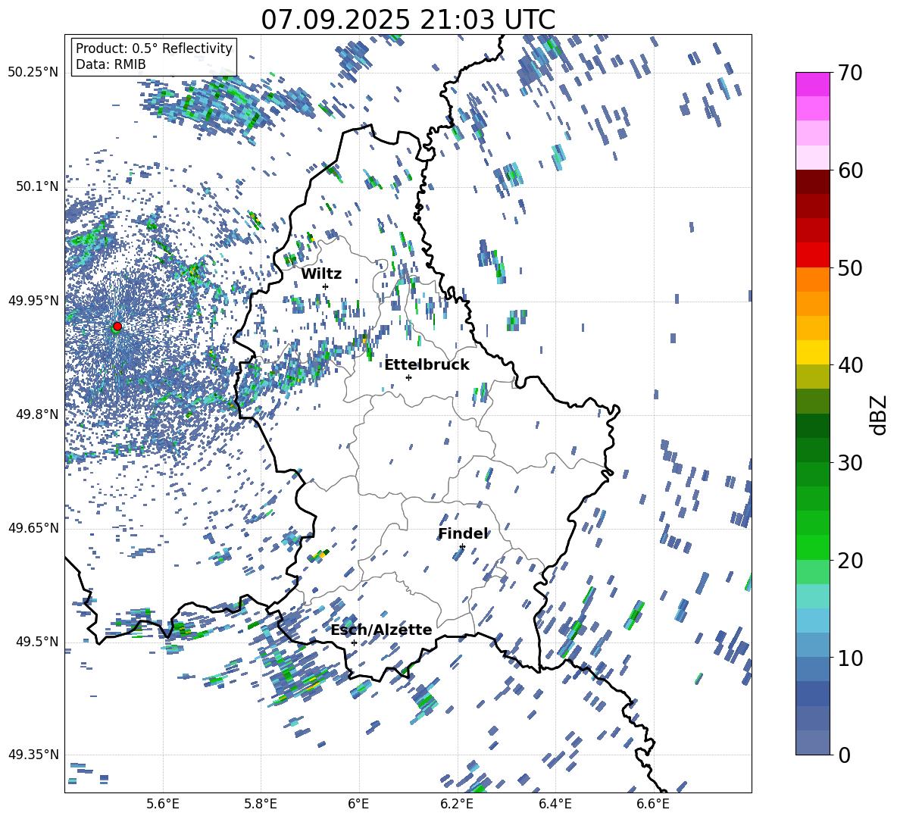
Task: Click the red radar site marker
Action: tap(117, 326)
